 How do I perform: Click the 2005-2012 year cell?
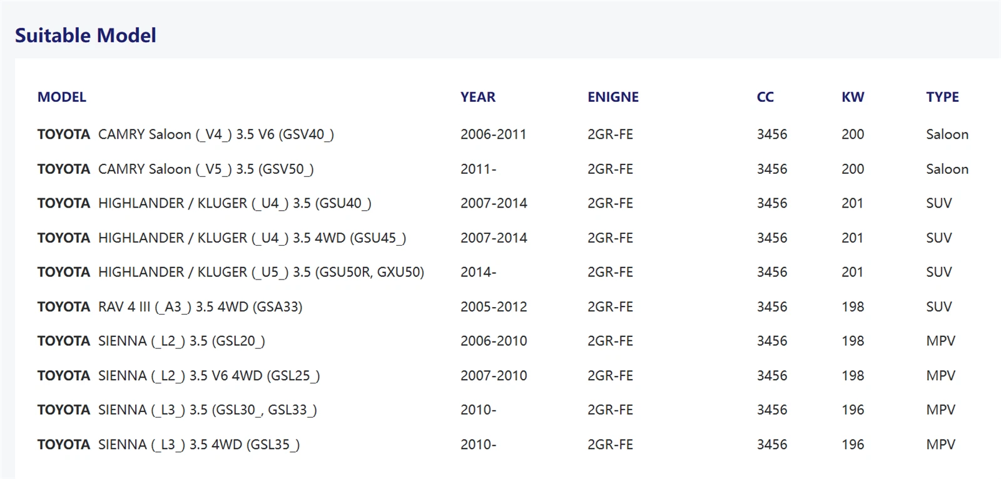pyautogui.click(x=494, y=307)
